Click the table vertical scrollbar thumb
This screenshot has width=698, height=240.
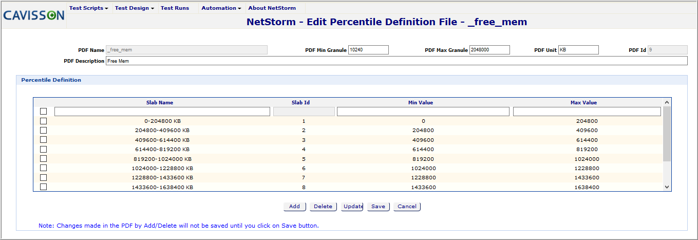(x=667, y=134)
